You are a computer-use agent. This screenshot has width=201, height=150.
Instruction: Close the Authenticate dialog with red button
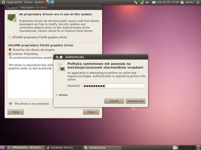click(x=57, y=57)
